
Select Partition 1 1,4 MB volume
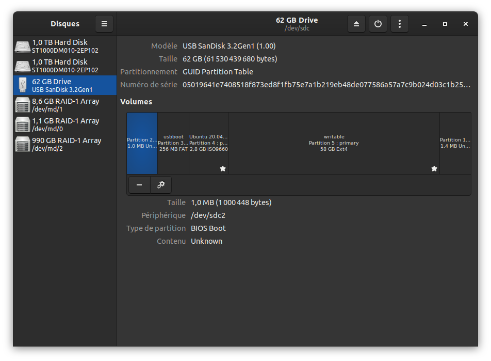[455, 144]
